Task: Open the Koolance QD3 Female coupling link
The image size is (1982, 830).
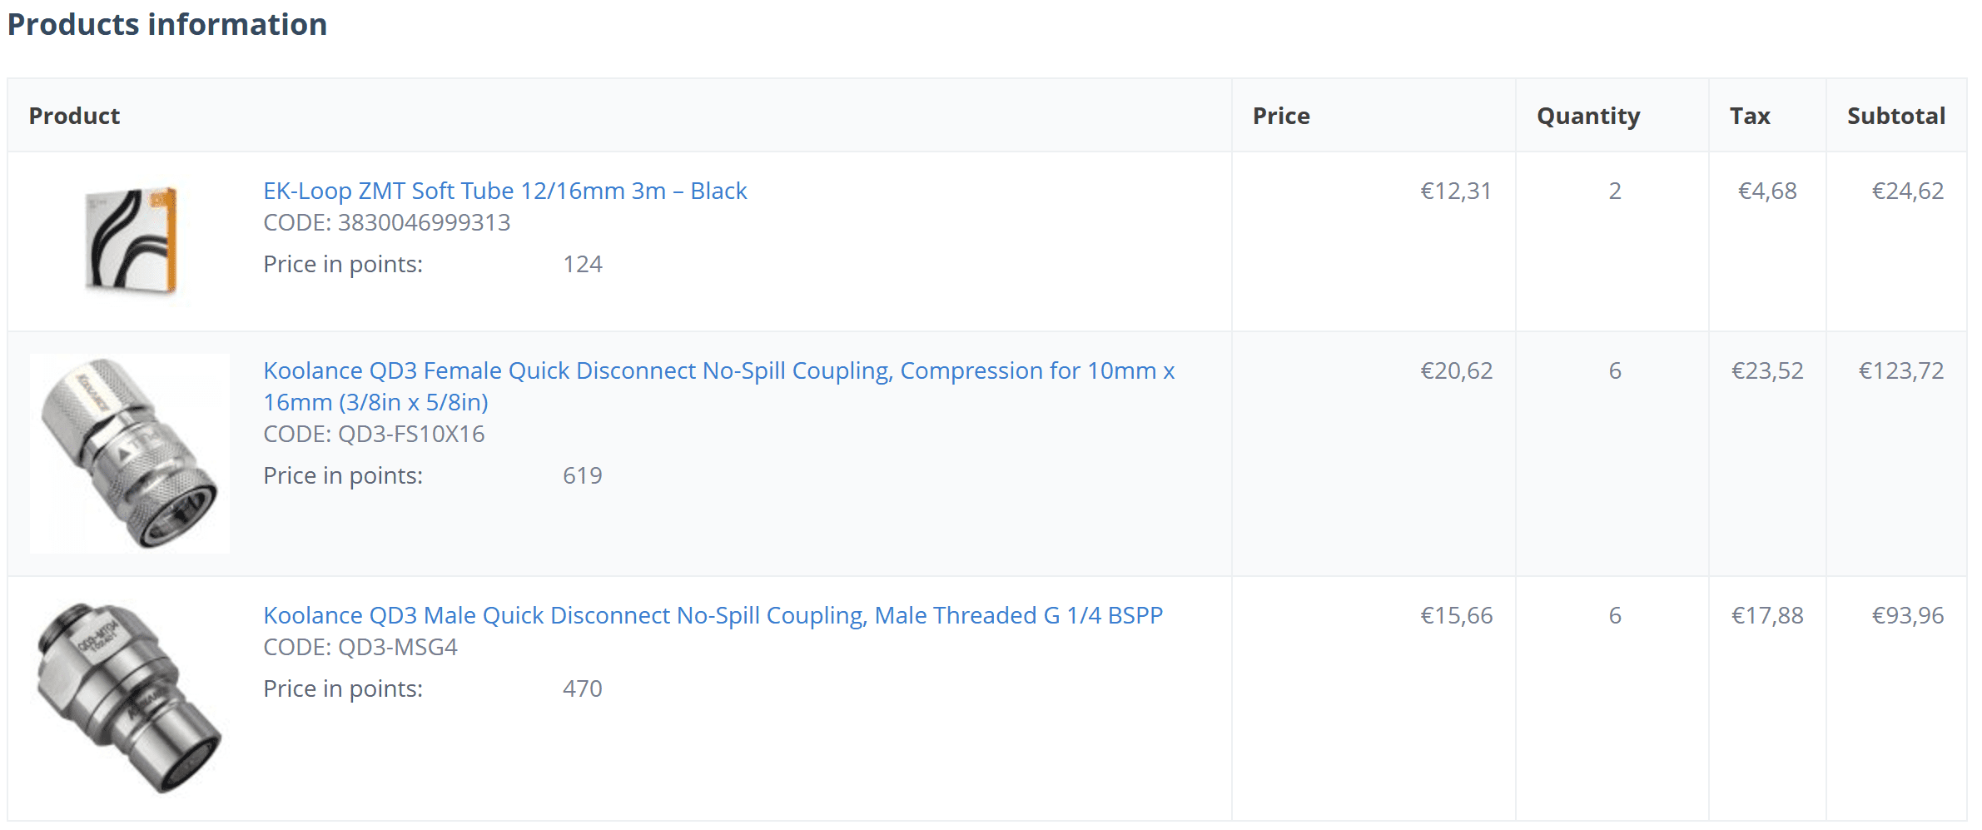Action: [x=718, y=370]
